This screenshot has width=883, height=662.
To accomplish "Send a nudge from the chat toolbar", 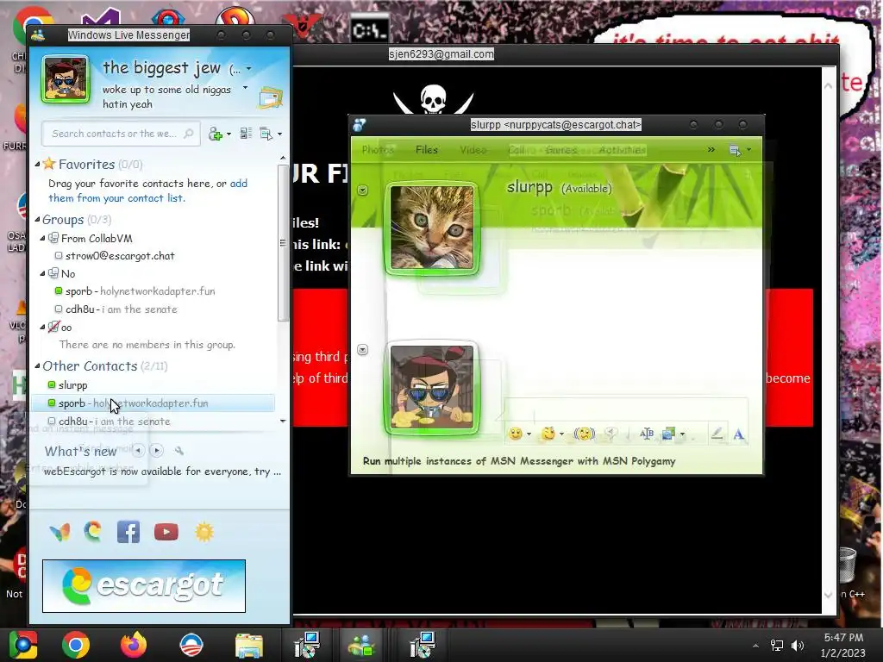I will pyautogui.click(x=584, y=434).
